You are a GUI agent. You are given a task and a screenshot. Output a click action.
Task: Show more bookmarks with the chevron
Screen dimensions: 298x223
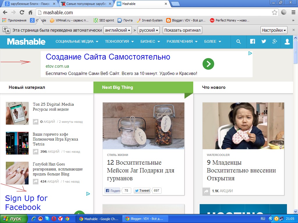(x=293, y=21)
